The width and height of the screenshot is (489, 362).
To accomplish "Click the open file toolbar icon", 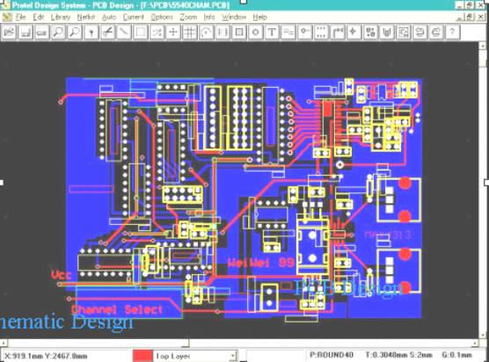I will pyautogui.click(x=9, y=33).
